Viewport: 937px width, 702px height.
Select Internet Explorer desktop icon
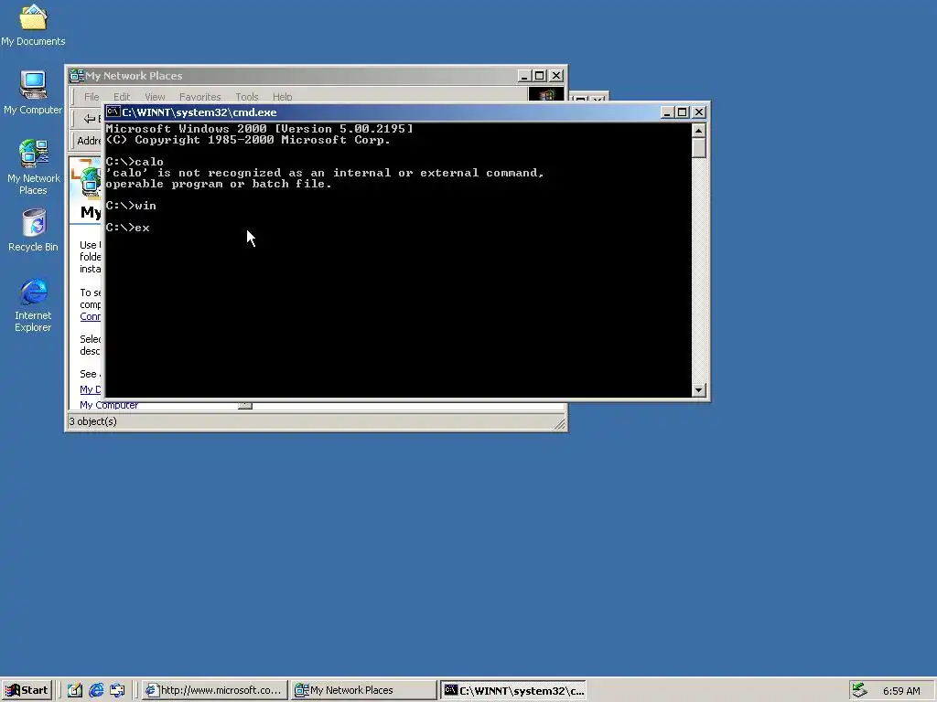click(33, 304)
